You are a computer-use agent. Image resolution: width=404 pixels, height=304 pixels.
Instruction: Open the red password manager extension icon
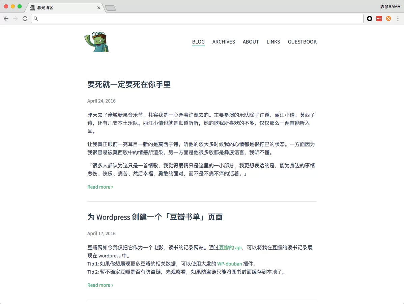[x=379, y=19]
